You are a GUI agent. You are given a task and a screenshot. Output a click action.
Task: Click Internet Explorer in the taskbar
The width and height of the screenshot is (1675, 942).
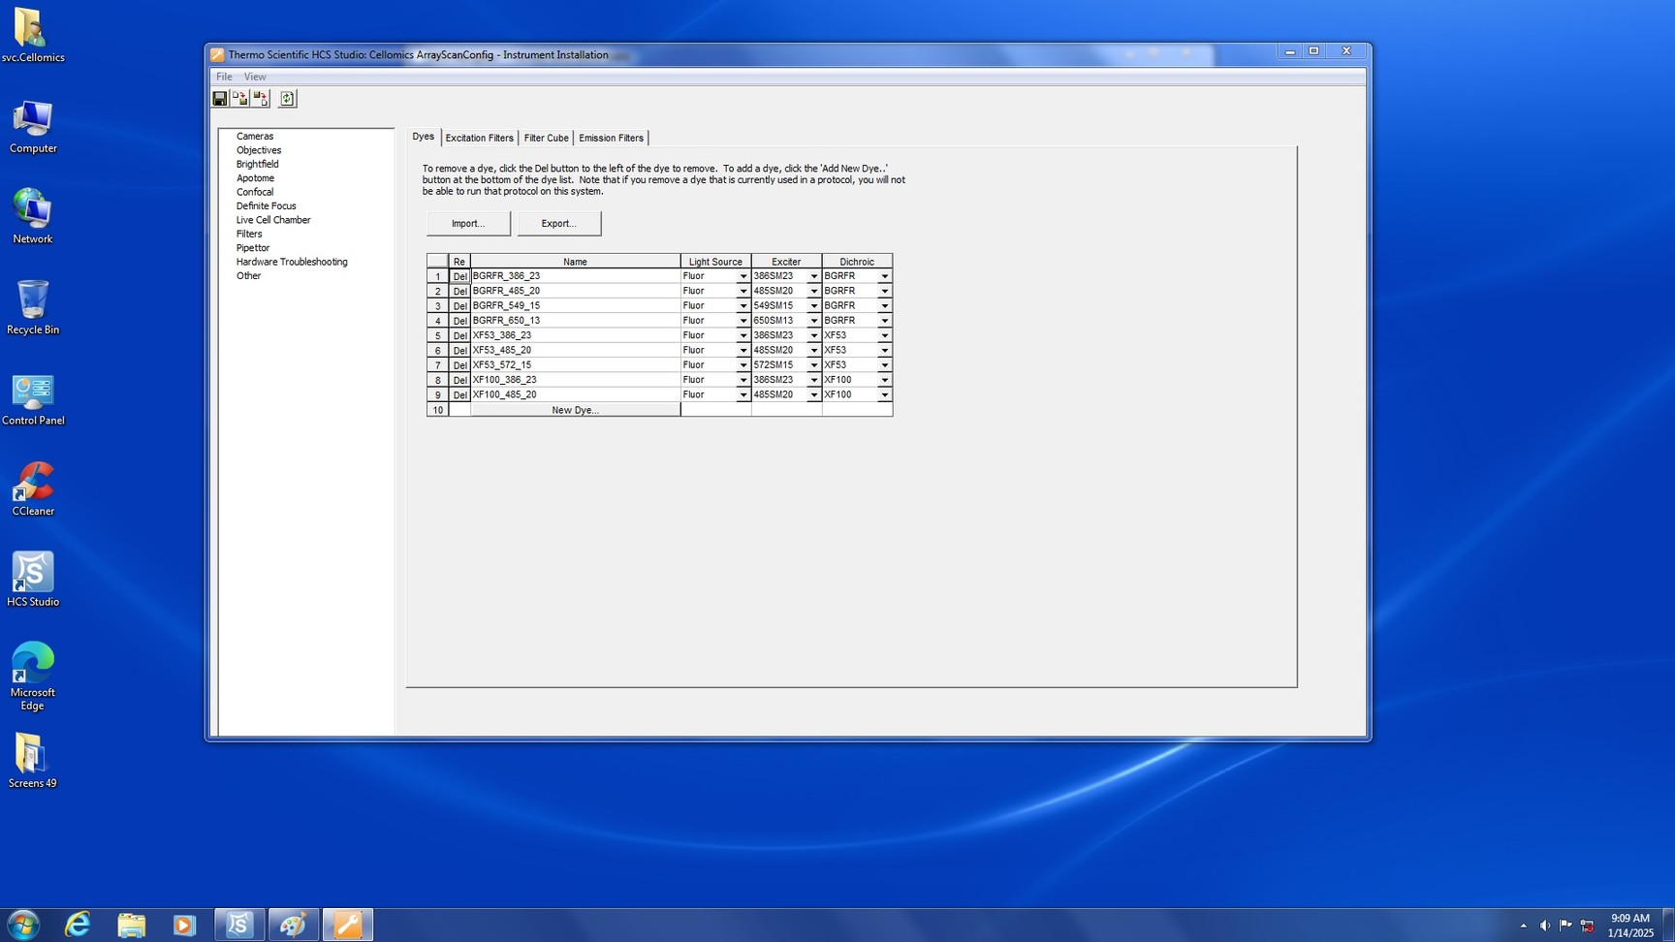point(77,925)
